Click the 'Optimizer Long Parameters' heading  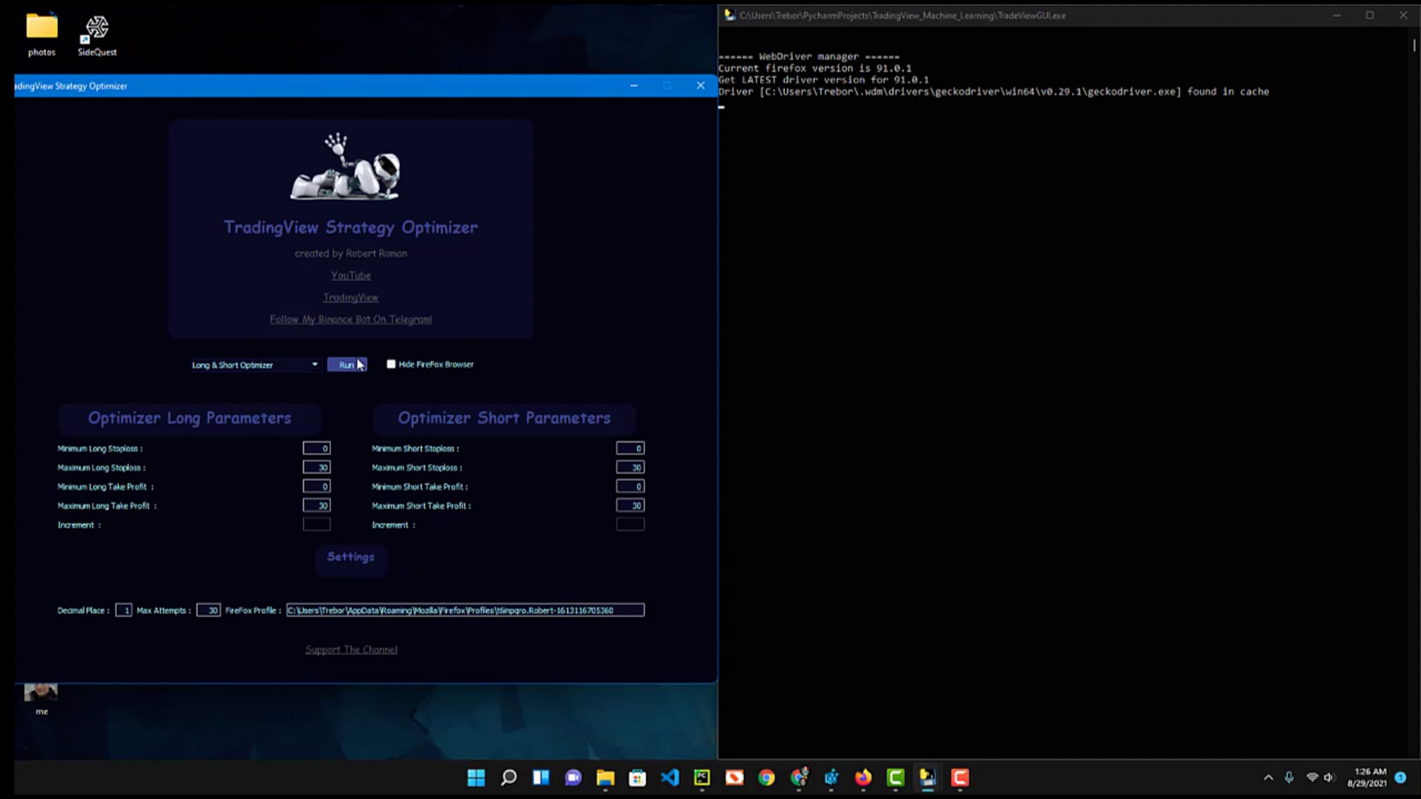[x=189, y=418]
